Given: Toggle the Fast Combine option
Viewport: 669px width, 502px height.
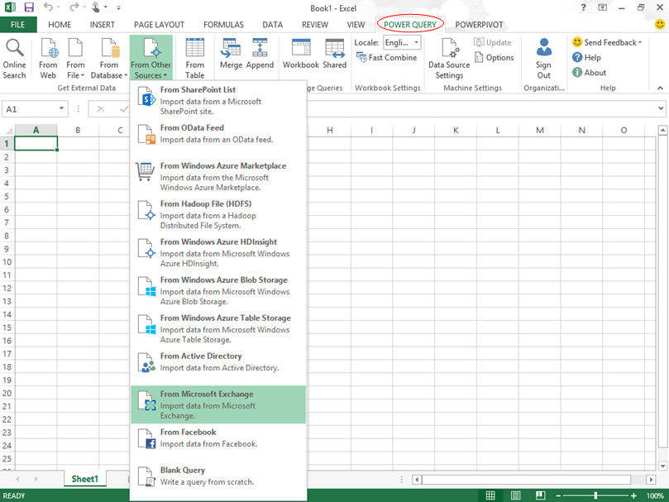Looking at the screenshot, I should (386, 58).
